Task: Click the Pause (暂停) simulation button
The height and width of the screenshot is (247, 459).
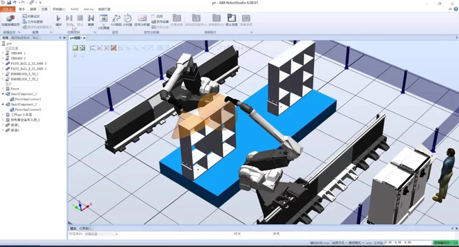Action: click(x=69, y=21)
